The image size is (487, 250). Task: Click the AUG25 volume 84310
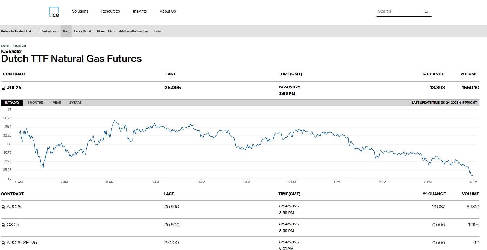click(473, 207)
